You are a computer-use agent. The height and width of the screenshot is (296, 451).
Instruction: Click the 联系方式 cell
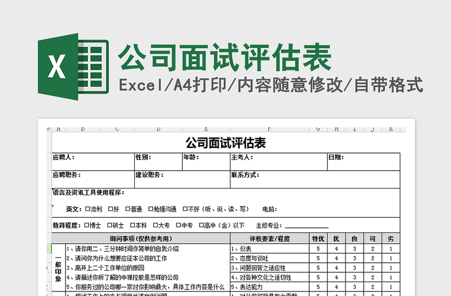315,180
